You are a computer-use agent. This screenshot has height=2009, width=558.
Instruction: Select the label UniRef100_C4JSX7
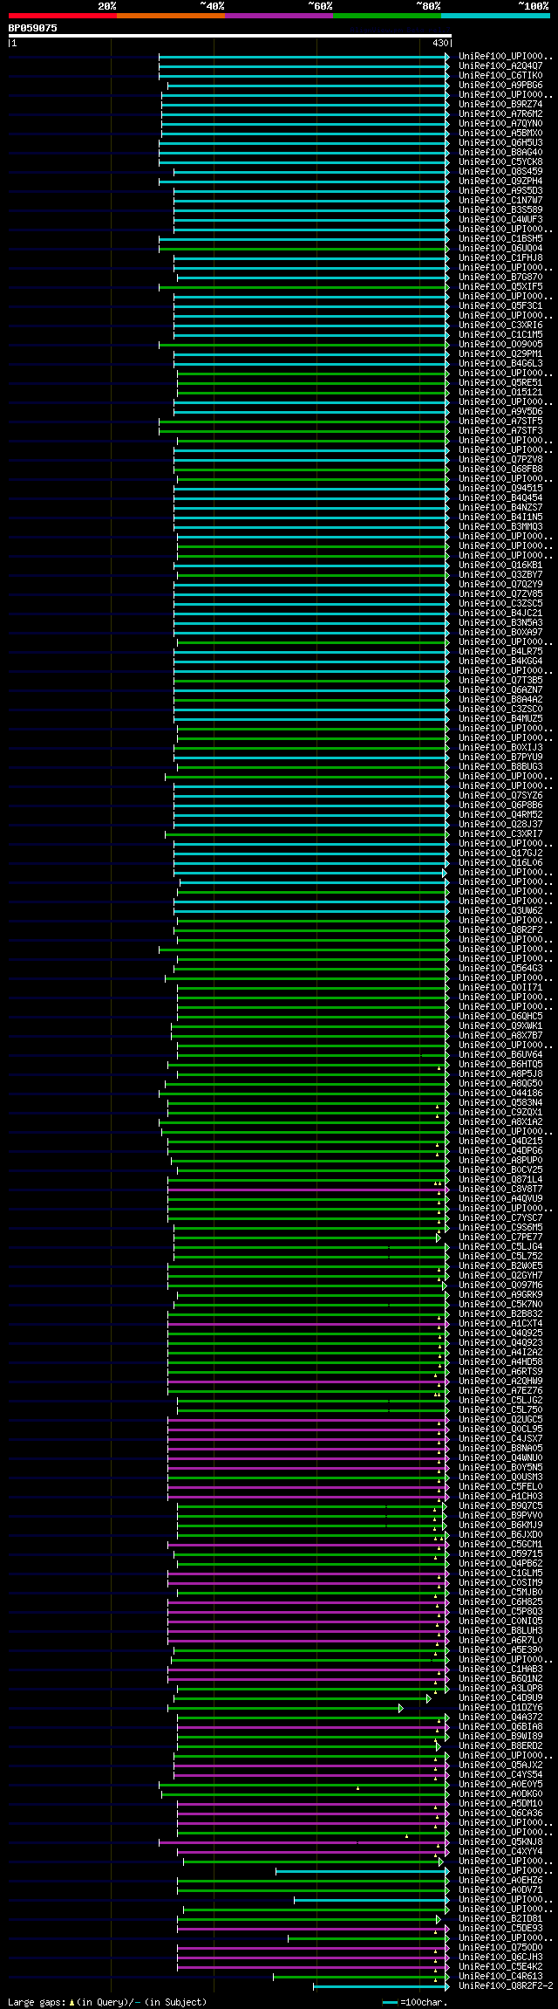500,1439
